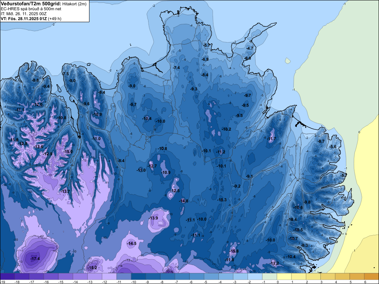Click the -14.8 temperature label
This screenshot has height=284, width=379.
pos(183,201)
